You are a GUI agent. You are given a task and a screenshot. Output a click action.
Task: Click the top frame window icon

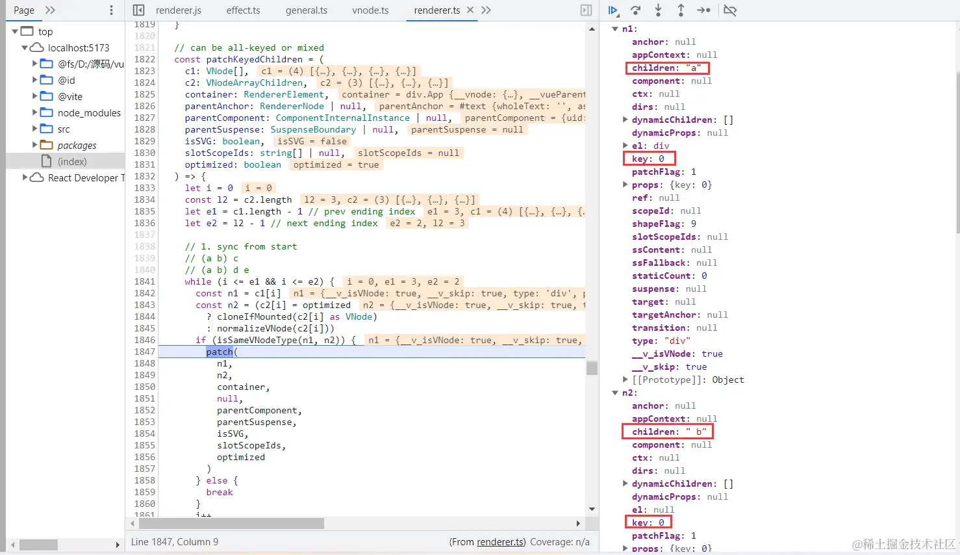tap(27, 31)
